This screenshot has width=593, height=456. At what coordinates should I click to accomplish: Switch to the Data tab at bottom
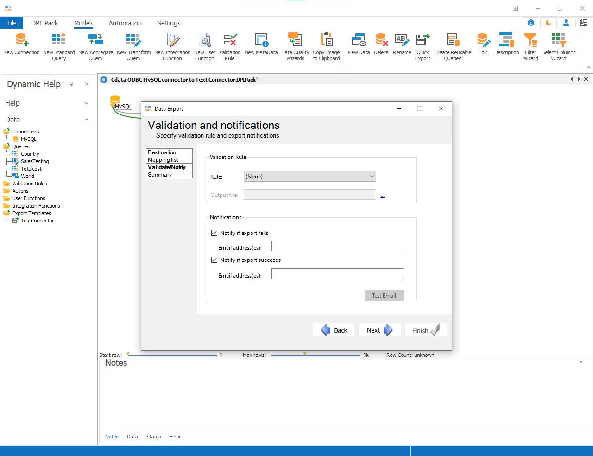tap(132, 437)
